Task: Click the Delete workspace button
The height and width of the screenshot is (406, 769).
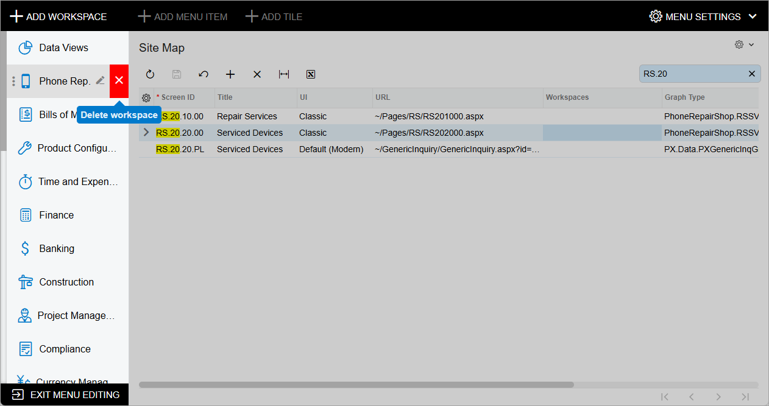Action: (x=119, y=81)
